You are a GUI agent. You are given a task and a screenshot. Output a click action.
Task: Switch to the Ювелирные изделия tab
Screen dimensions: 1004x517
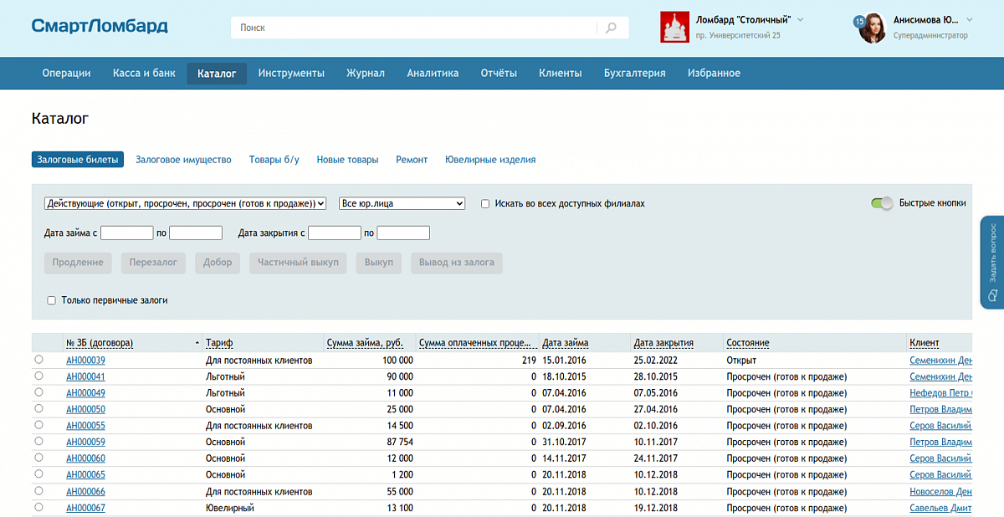point(490,160)
